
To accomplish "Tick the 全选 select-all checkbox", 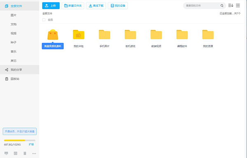I will point(44,20).
